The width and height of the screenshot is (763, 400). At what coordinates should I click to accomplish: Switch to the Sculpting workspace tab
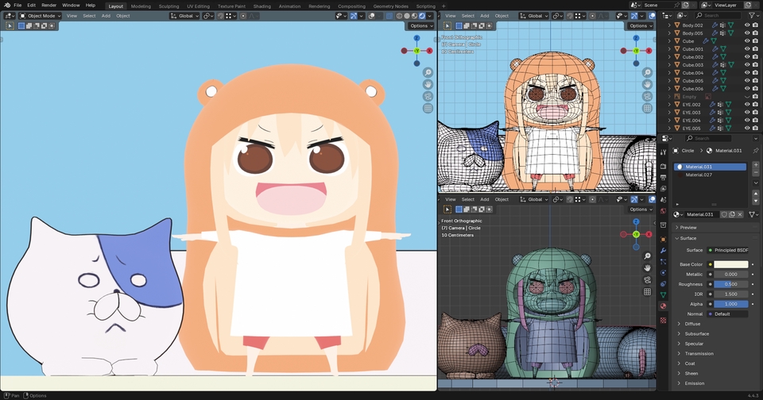[168, 6]
